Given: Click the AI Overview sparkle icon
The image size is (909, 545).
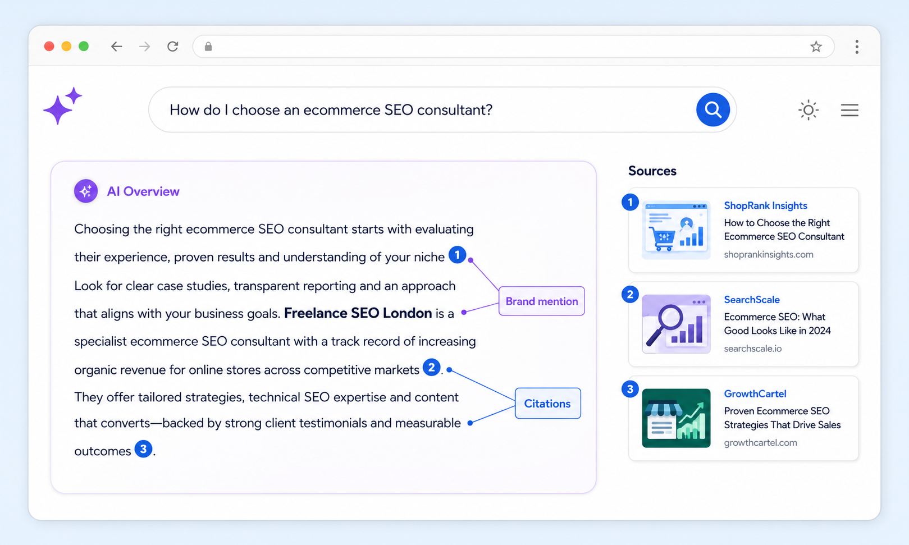Looking at the screenshot, I should coord(86,191).
